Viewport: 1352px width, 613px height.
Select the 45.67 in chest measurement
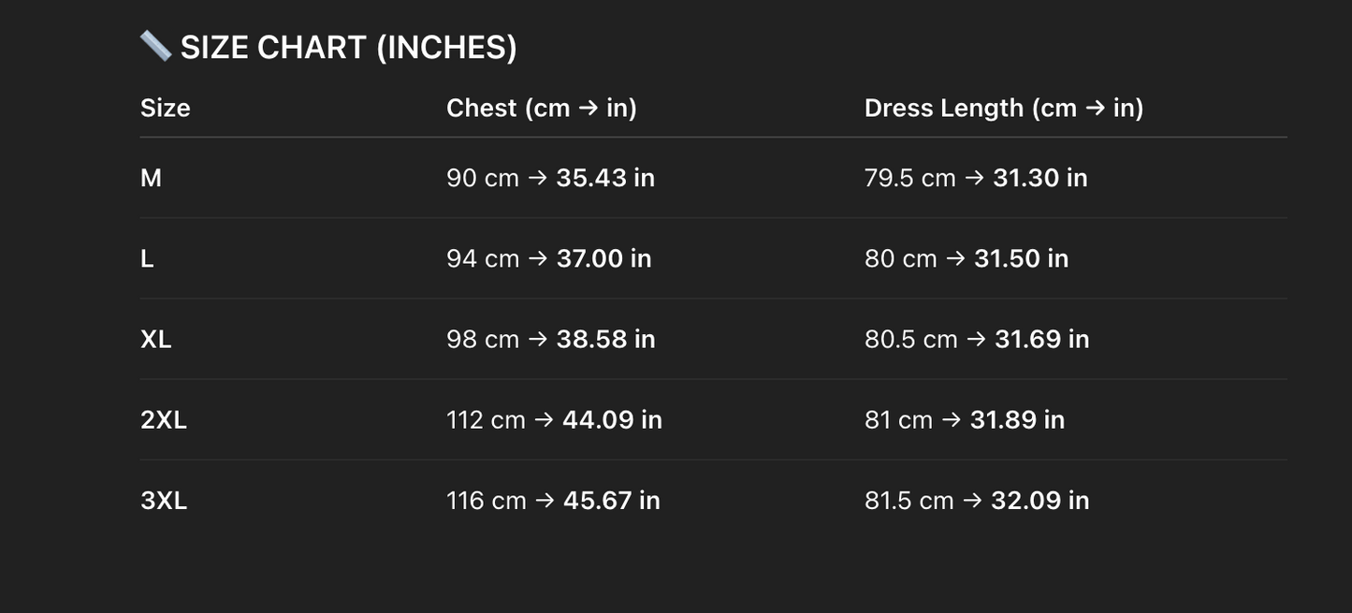[x=611, y=501]
